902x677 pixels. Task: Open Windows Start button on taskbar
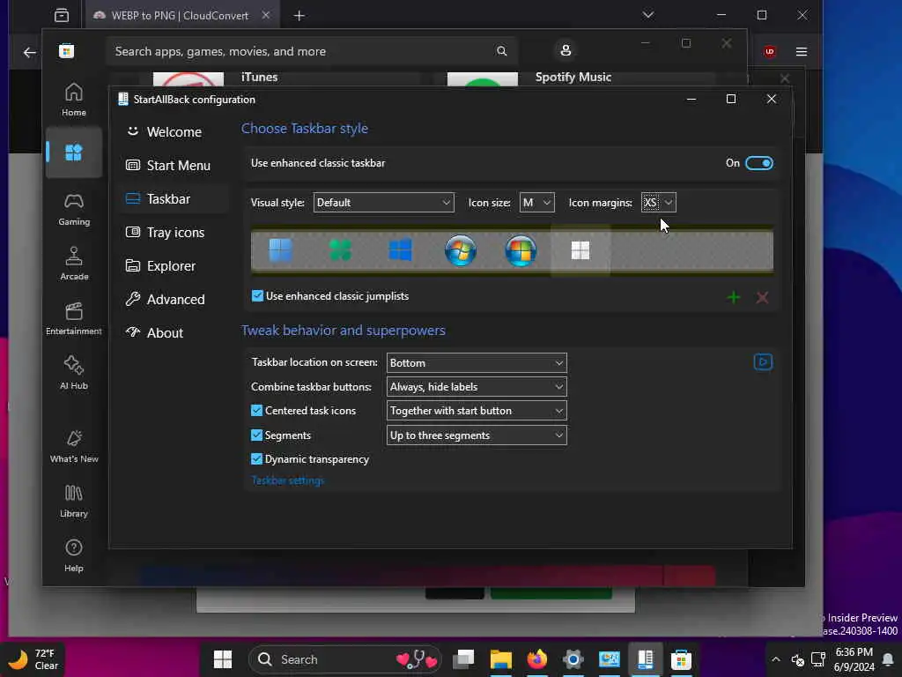[x=223, y=659]
